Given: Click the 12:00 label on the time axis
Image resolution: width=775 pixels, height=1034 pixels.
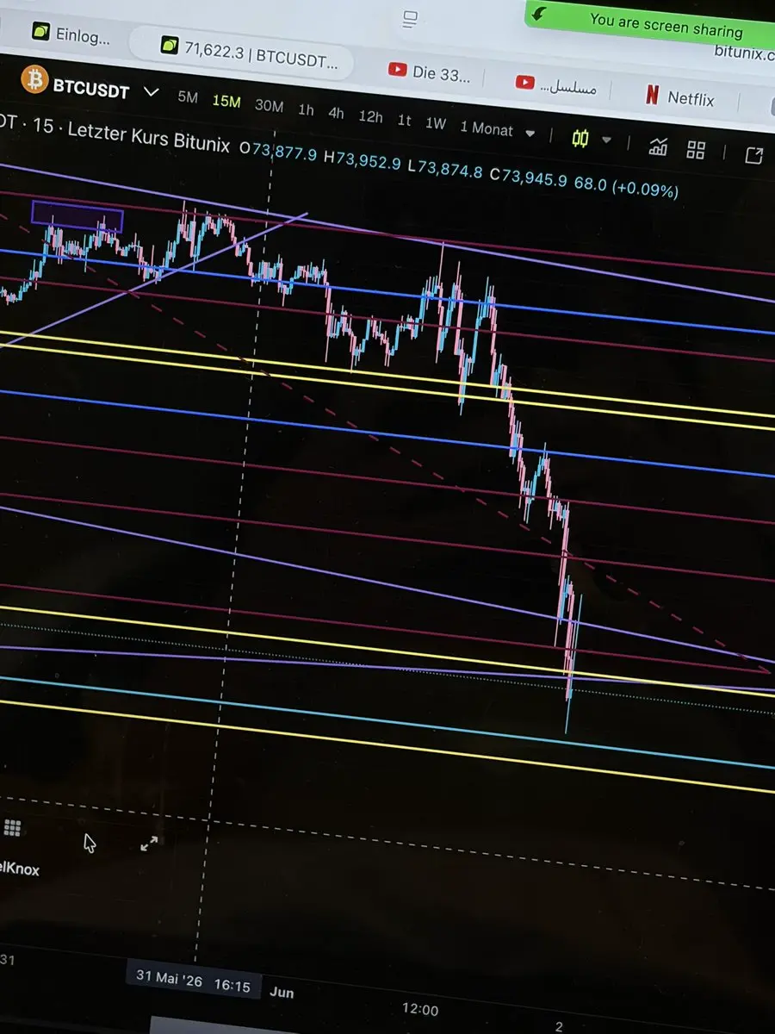Looking at the screenshot, I should click(420, 1009).
